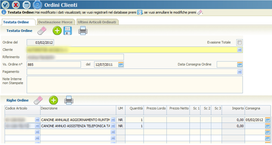Screen dimensions: 272x145
Task: Confirm with the checkmark icon in title bar
Action: (5, 5)
